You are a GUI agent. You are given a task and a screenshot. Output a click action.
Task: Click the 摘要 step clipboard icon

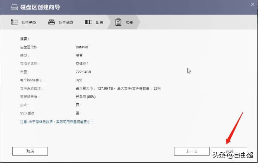pyautogui.click(x=119, y=22)
